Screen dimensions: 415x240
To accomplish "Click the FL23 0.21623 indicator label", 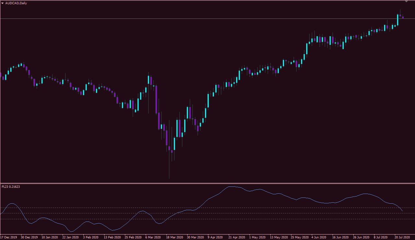I will [x=11, y=186].
